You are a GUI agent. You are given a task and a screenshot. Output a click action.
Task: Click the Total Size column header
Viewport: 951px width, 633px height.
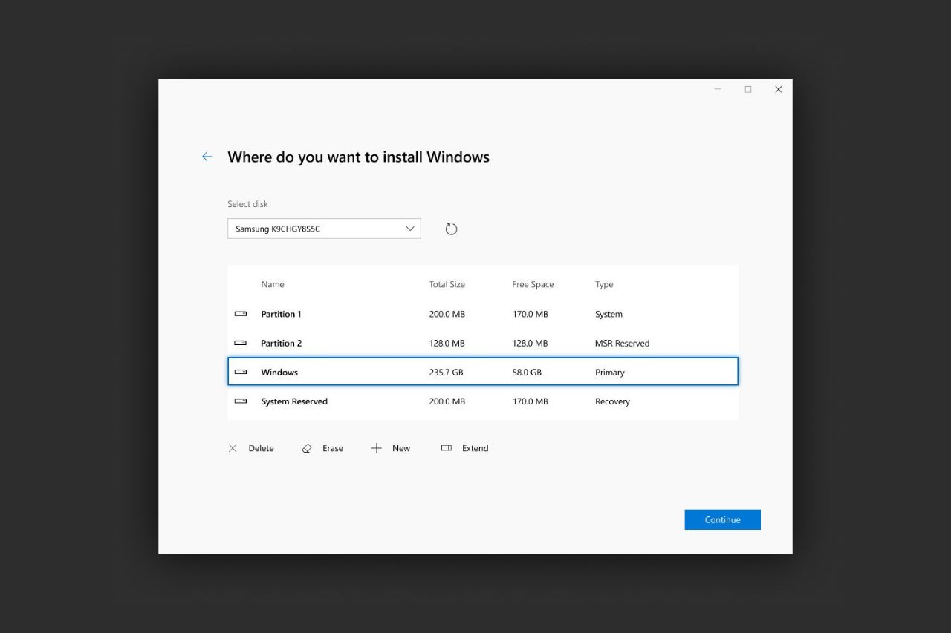(x=447, y=284)
